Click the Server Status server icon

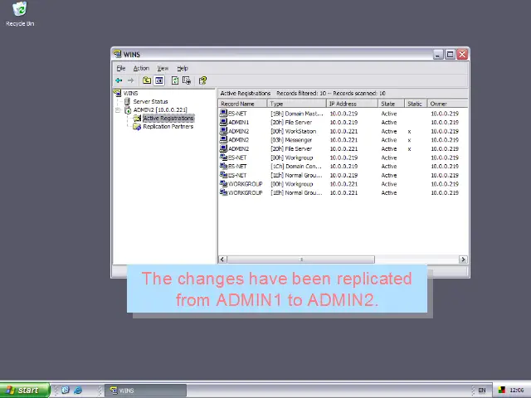pos(127,101)
